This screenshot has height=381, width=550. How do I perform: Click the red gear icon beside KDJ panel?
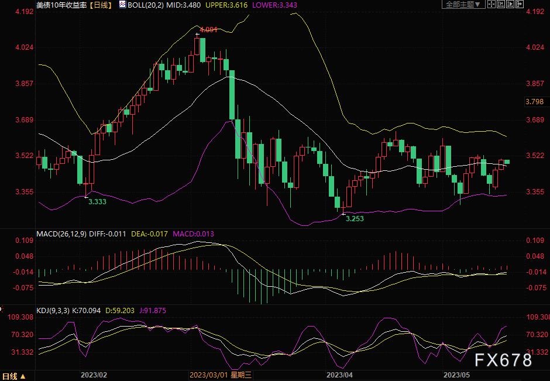(x=2, y=307)
